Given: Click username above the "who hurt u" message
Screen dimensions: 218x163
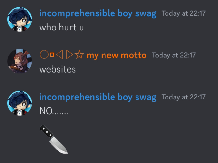Looking at the screenshot, I should [x=98, y=14].
